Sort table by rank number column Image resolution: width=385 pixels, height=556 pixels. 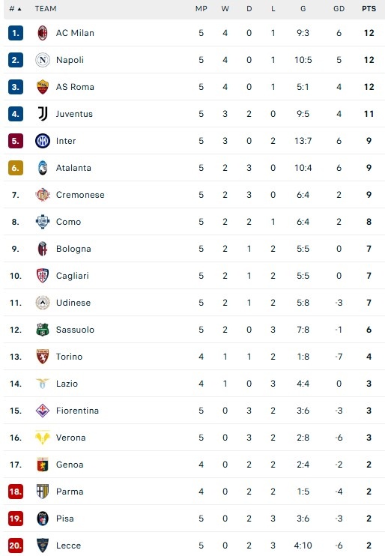point(15,9)
